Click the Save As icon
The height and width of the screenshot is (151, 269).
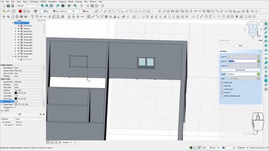13,5
